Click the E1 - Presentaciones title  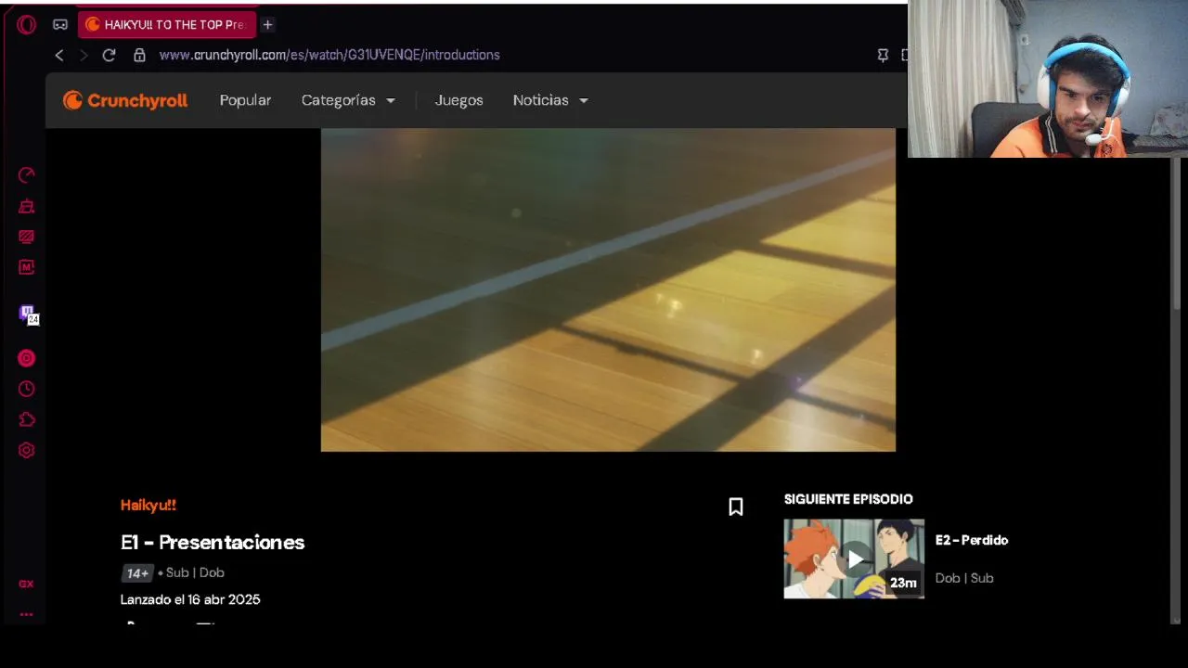click(213, 542)
